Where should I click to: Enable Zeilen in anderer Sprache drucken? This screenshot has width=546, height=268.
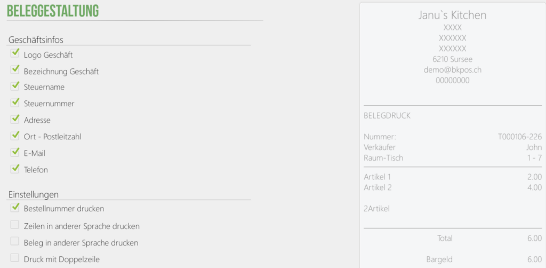pos(14,225)
